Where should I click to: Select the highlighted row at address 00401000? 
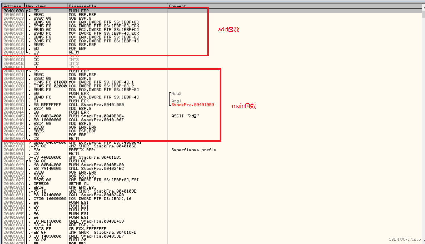point(212,11)
